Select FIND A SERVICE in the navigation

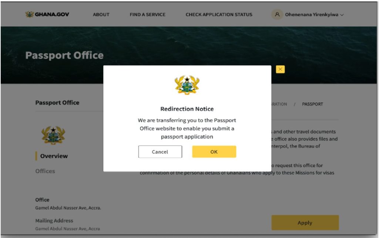[147, 14]
